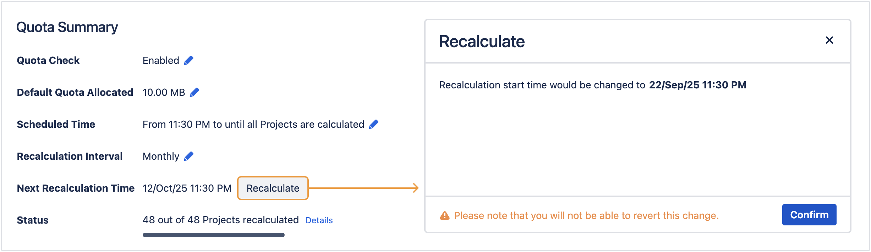Confirm the recalculation start time change
The width and height of the screenshot is (871, 252).
809,214
